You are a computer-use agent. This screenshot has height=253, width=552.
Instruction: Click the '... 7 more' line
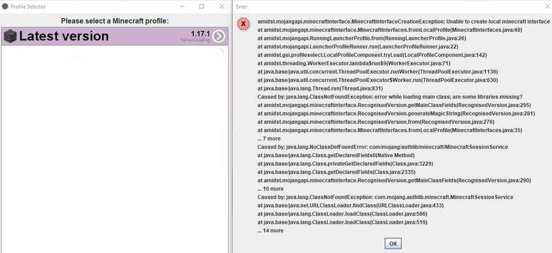click(269, 139)
